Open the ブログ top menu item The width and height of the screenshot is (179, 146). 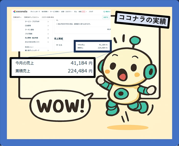[91, 12]
